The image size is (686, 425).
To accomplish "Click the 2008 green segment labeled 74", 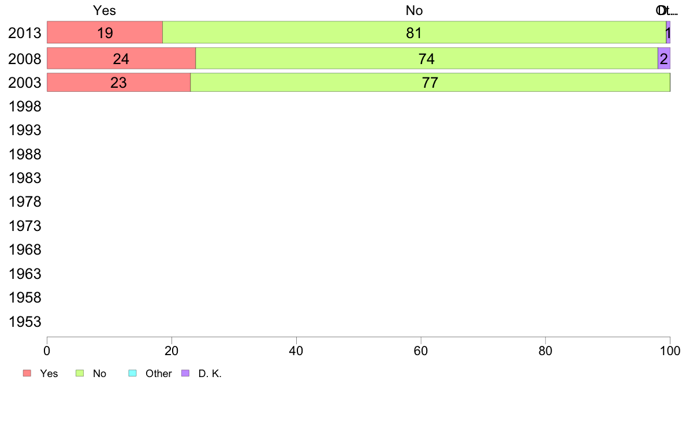I will tap(427, 58).
